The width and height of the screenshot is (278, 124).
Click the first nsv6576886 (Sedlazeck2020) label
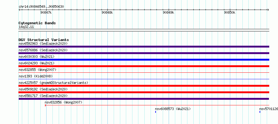click(x=43, y=50)
